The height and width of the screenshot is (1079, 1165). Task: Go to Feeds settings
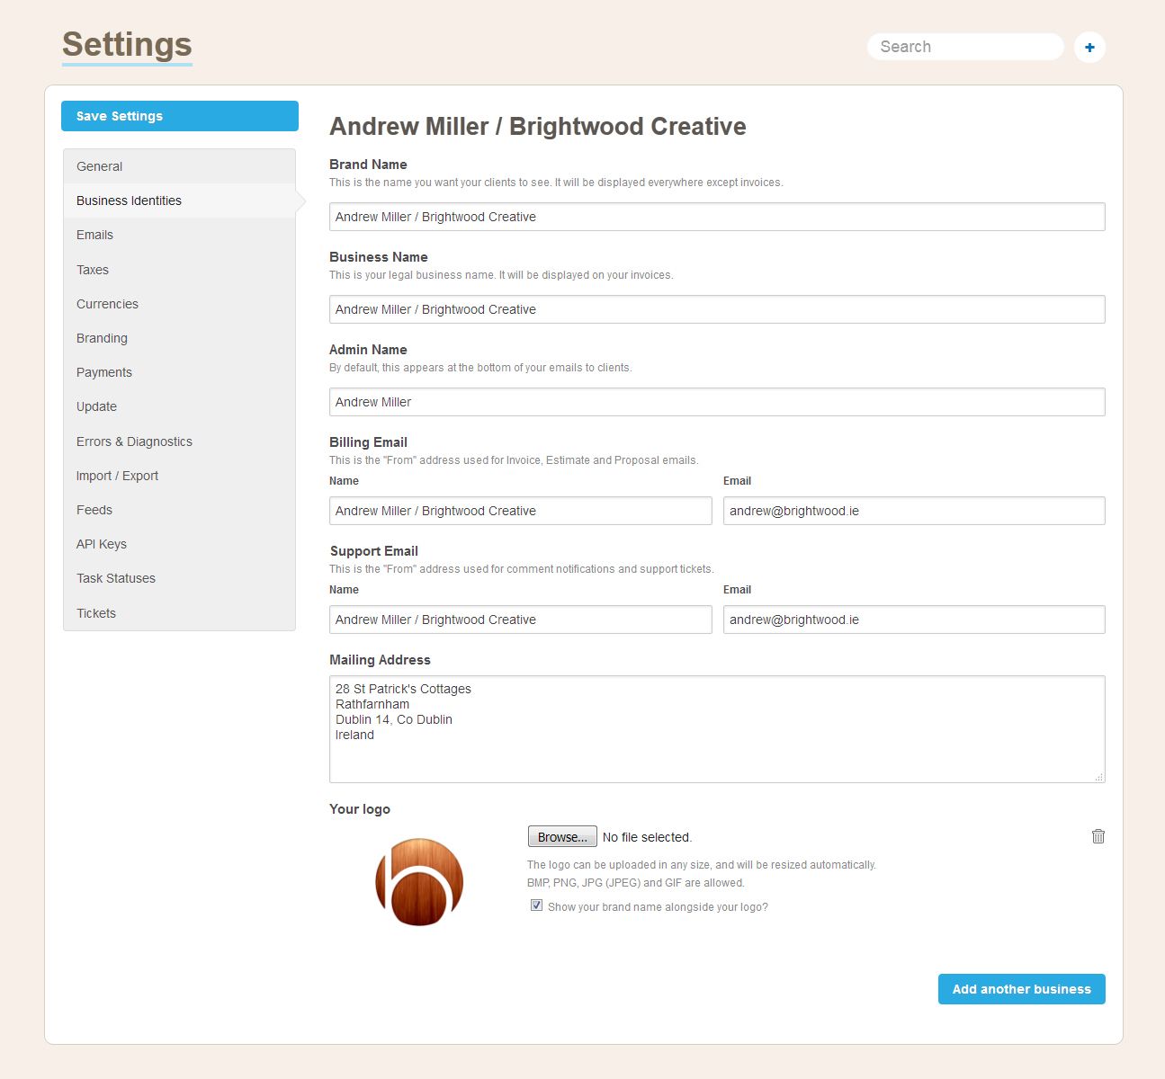pos(179,510)
